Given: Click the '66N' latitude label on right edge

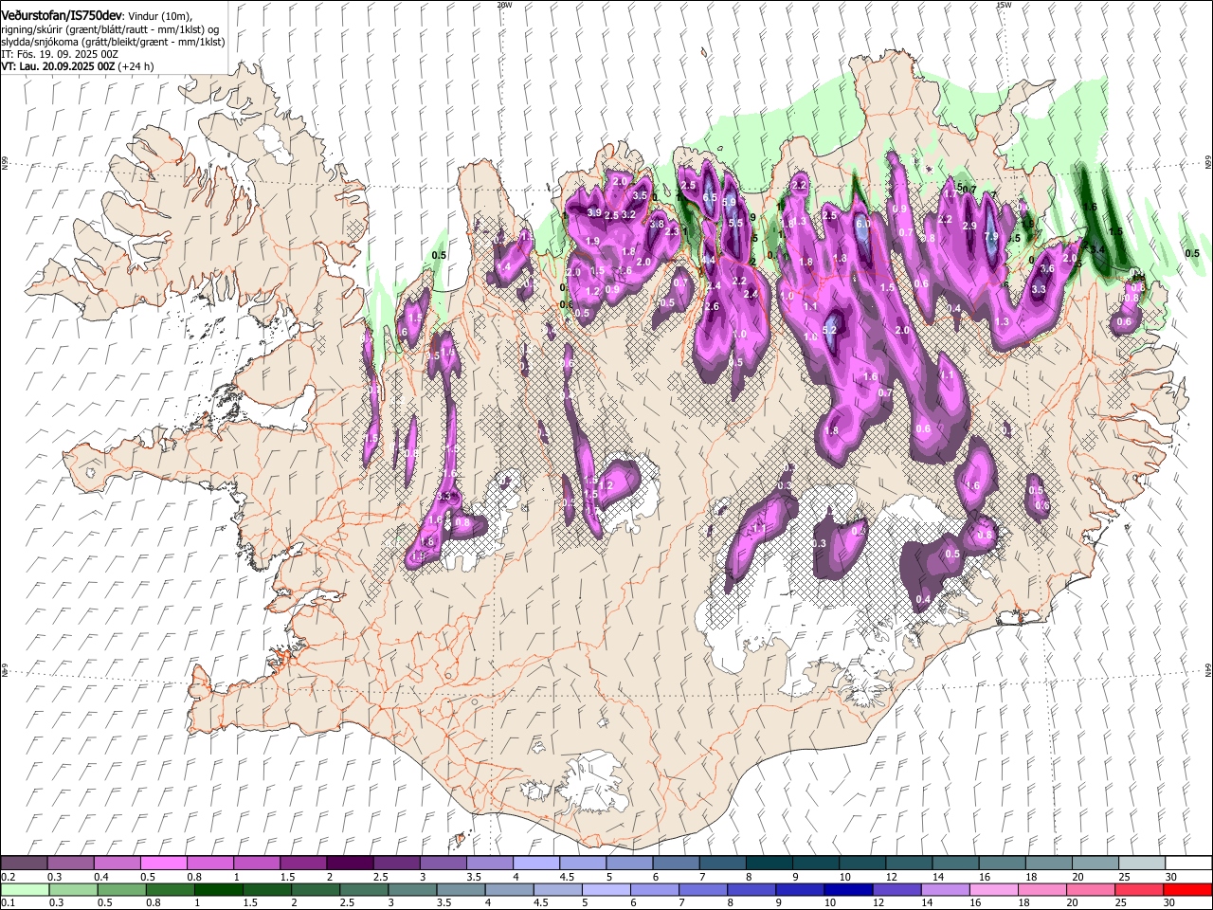Looking at the screenshot, I should [x=1208, y=164].
